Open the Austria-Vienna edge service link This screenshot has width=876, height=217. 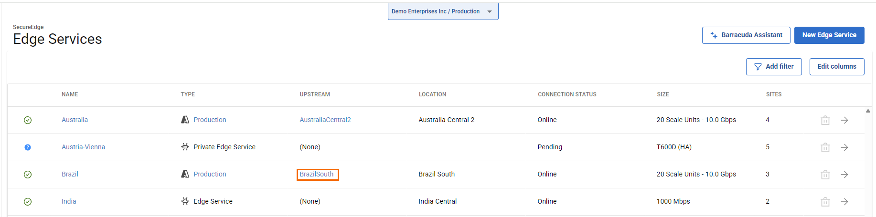(83, 147)
